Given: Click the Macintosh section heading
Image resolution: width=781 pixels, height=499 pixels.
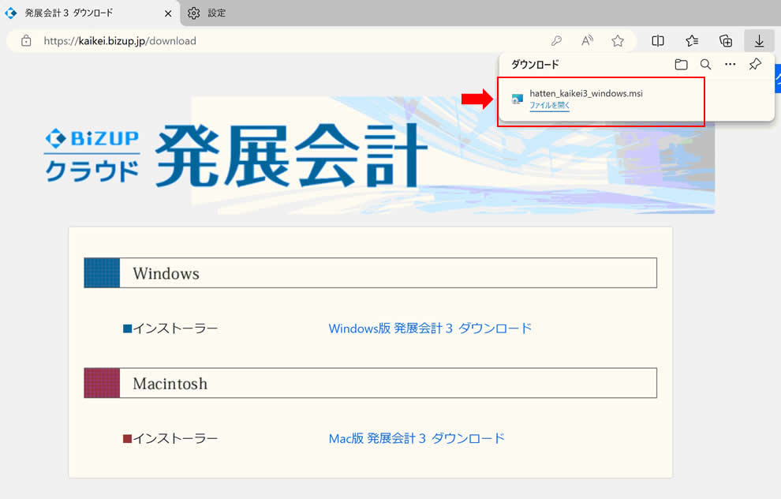Looking at the screenshot, I should pyautogui.click(x=371, y=383).
